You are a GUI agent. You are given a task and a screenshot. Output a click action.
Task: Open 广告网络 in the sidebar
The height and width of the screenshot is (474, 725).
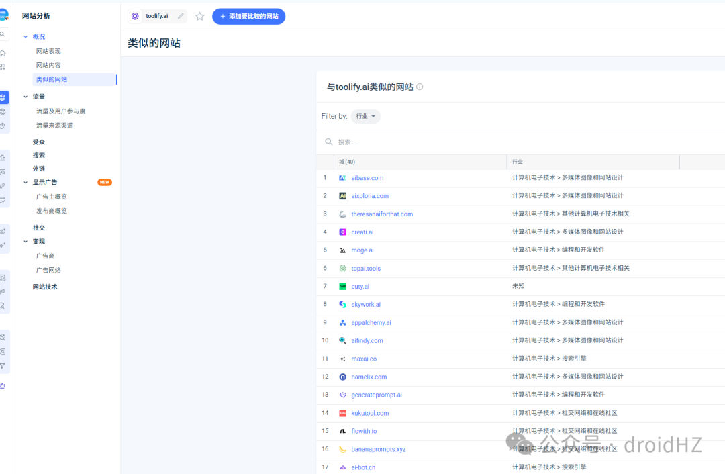[48, 270]
